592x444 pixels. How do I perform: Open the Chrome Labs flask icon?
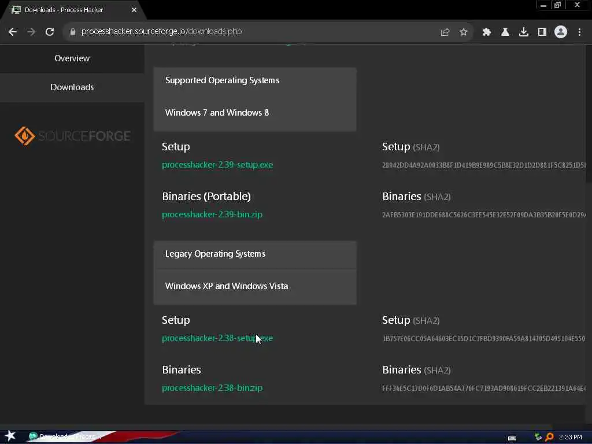(x=505, y=32)
